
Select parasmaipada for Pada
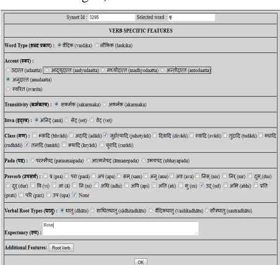click(x=32, y=160)
